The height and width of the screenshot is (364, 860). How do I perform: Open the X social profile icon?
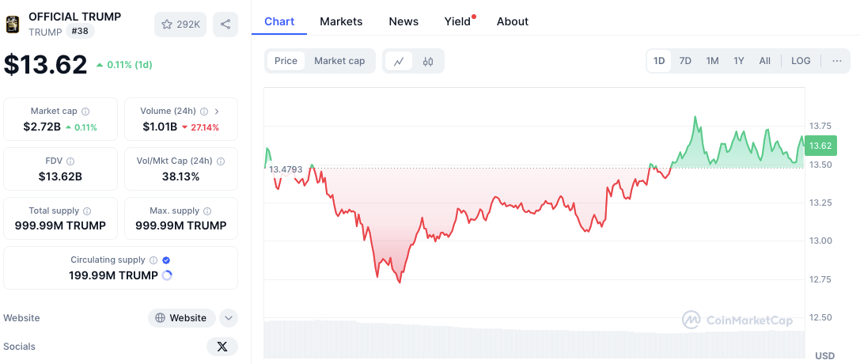(222, 347)
